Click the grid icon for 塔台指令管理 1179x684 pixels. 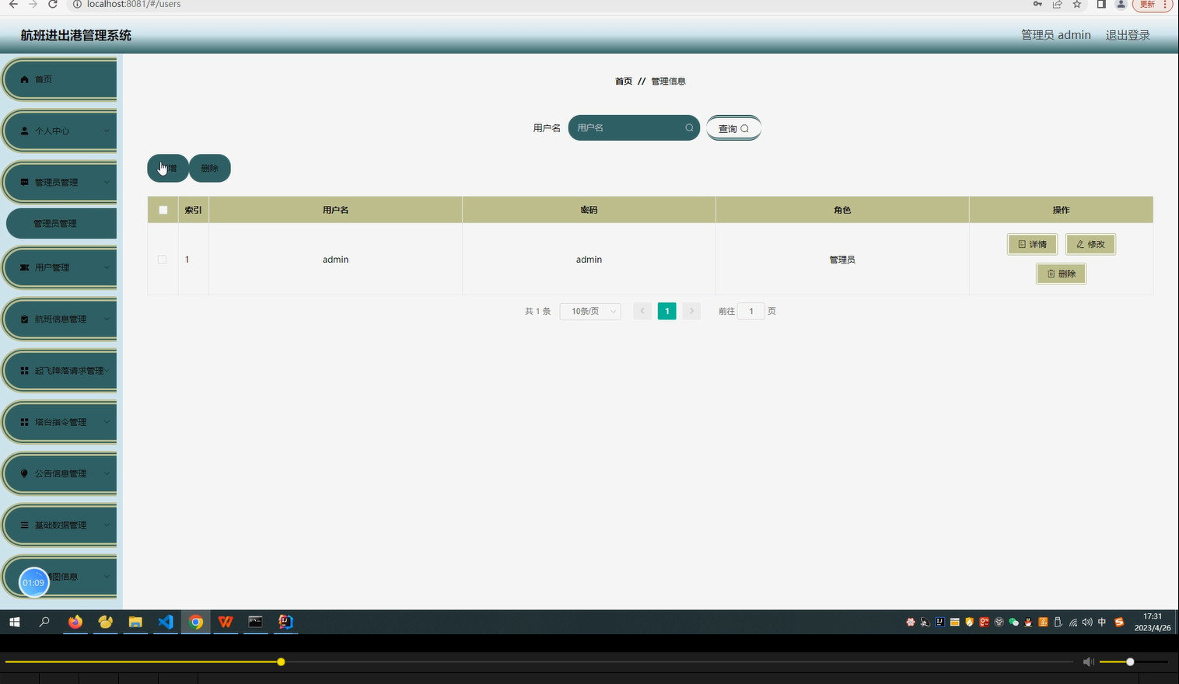(24, 422)
